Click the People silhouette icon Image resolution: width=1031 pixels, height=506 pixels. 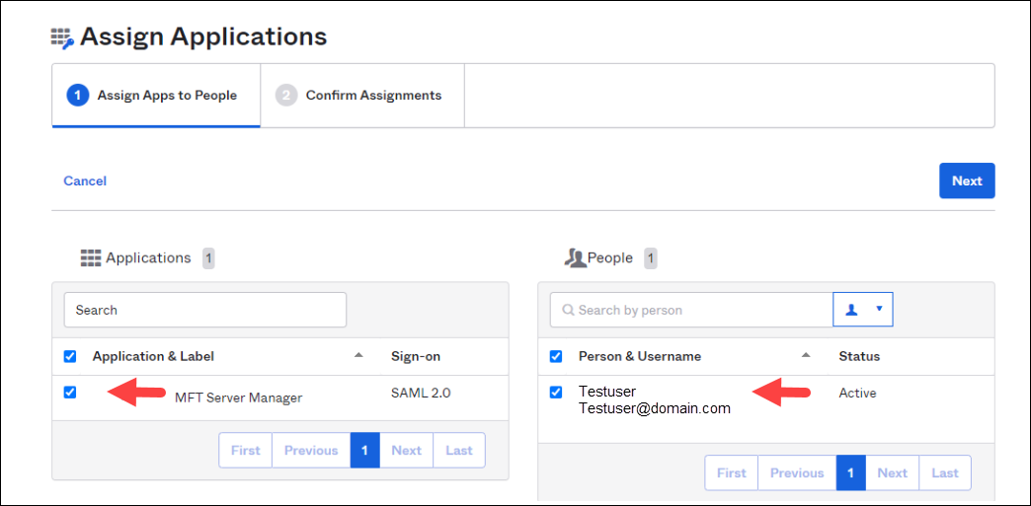pyautogui.click(x=576, y=258)
